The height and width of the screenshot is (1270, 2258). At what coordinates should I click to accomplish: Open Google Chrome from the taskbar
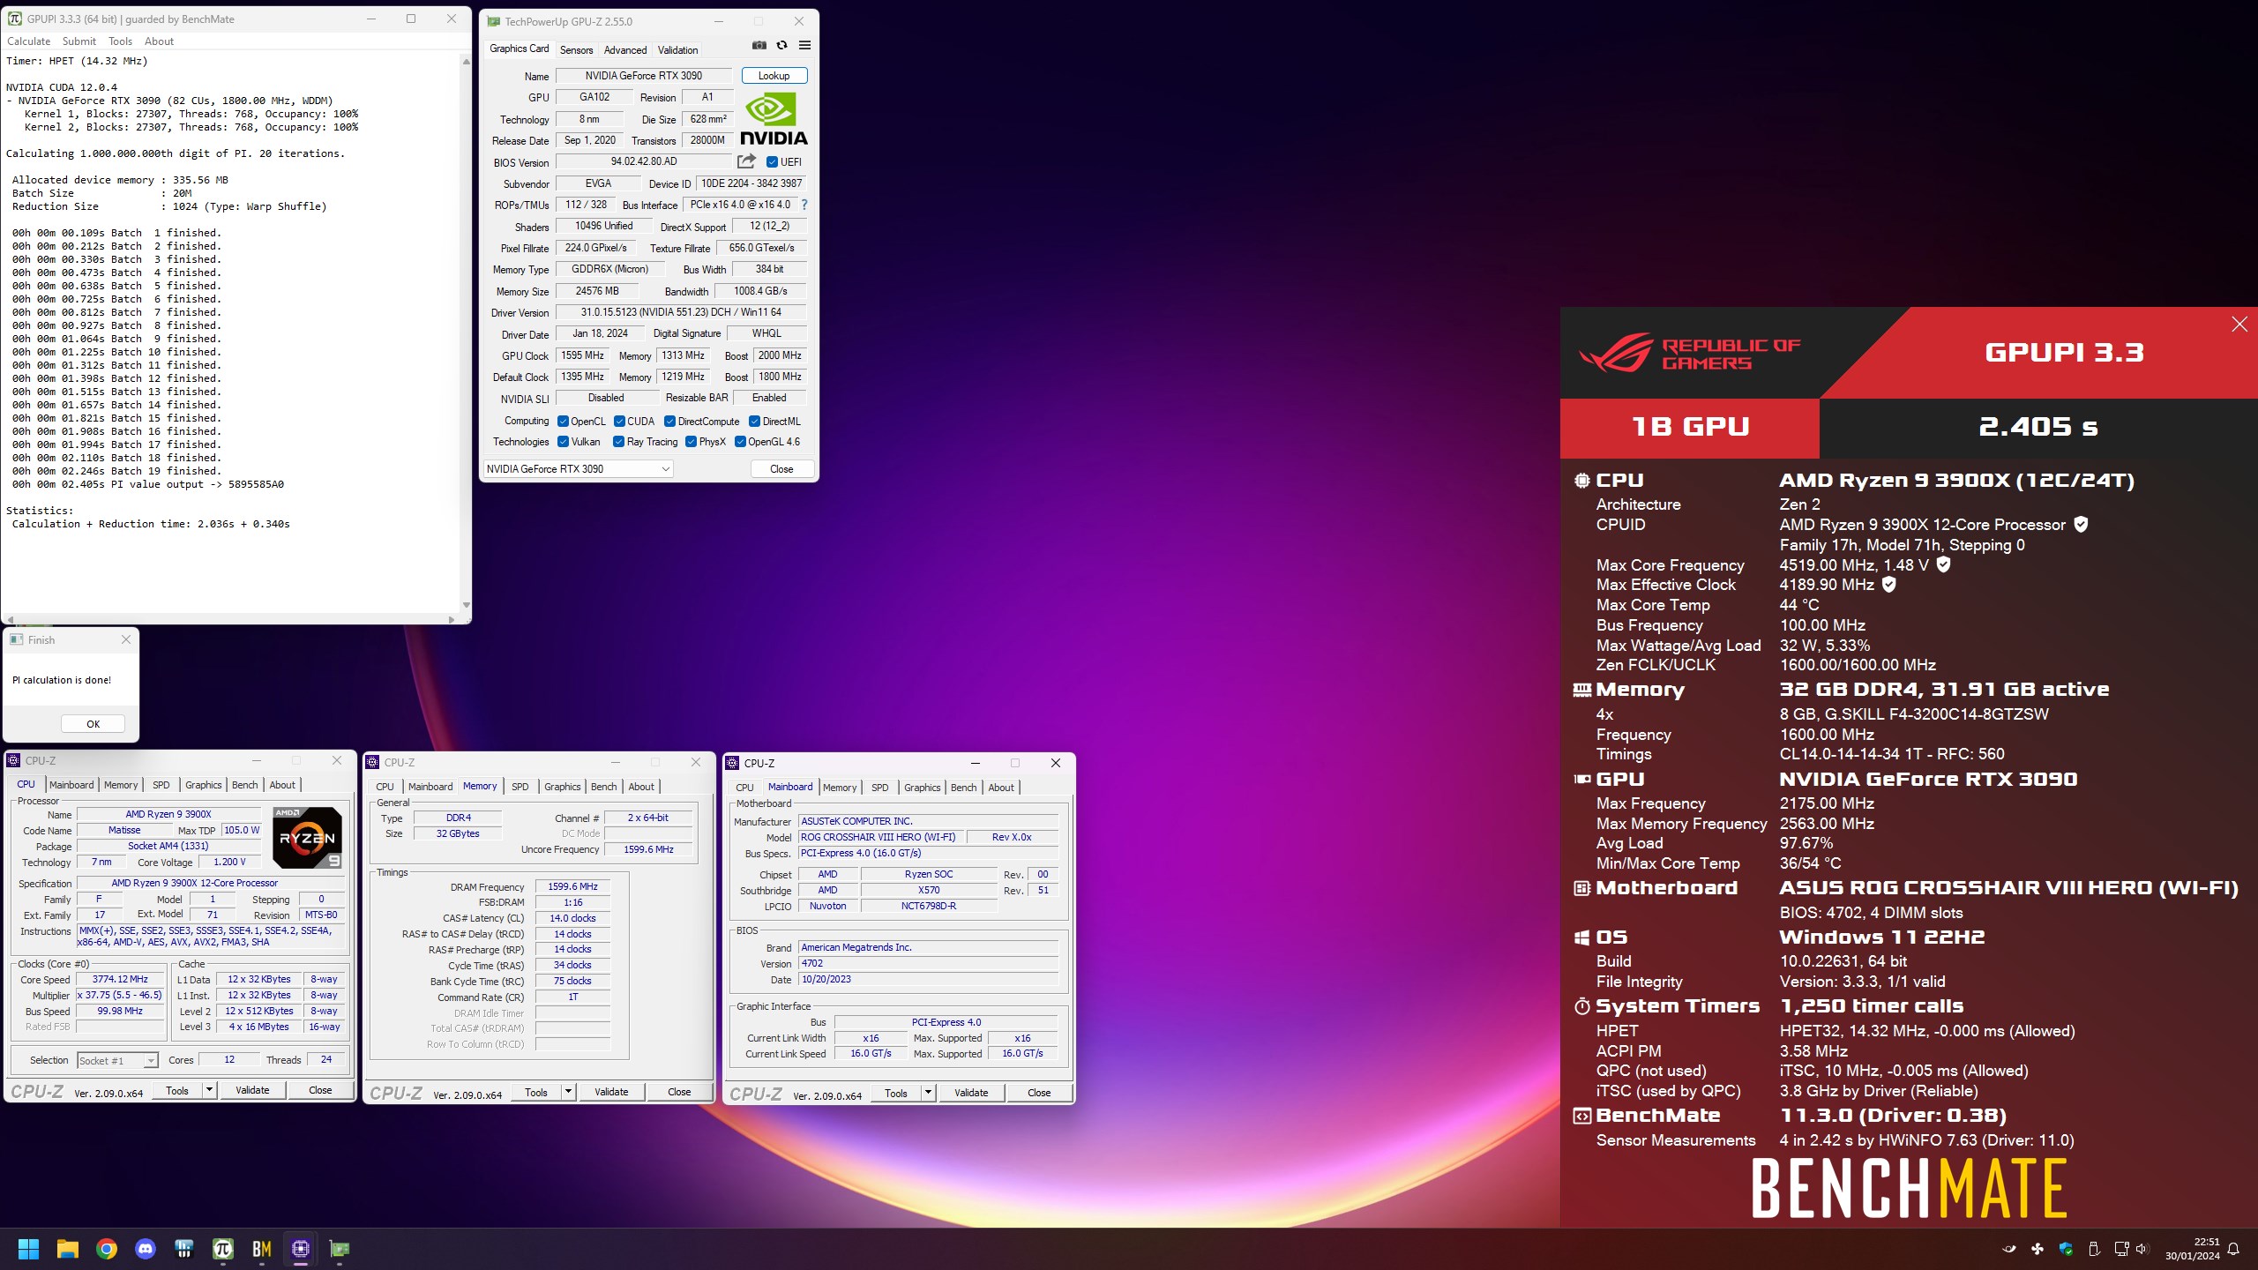107,1249
